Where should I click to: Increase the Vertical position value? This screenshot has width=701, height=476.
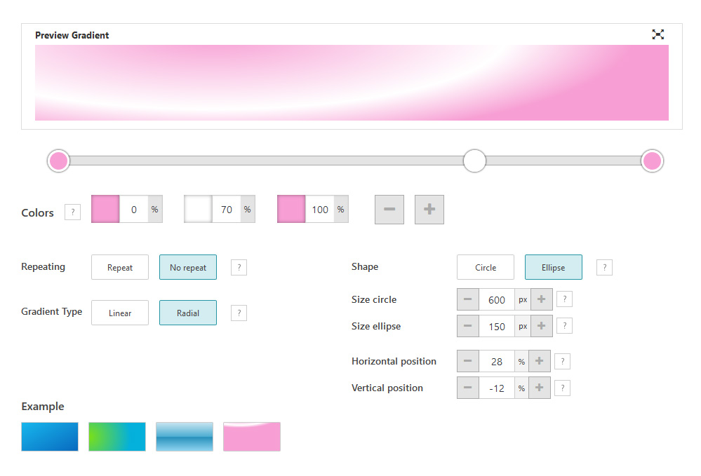pyautogui.click(x=539, y=388)
